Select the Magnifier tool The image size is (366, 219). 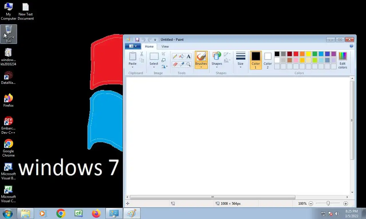(188, 64)
